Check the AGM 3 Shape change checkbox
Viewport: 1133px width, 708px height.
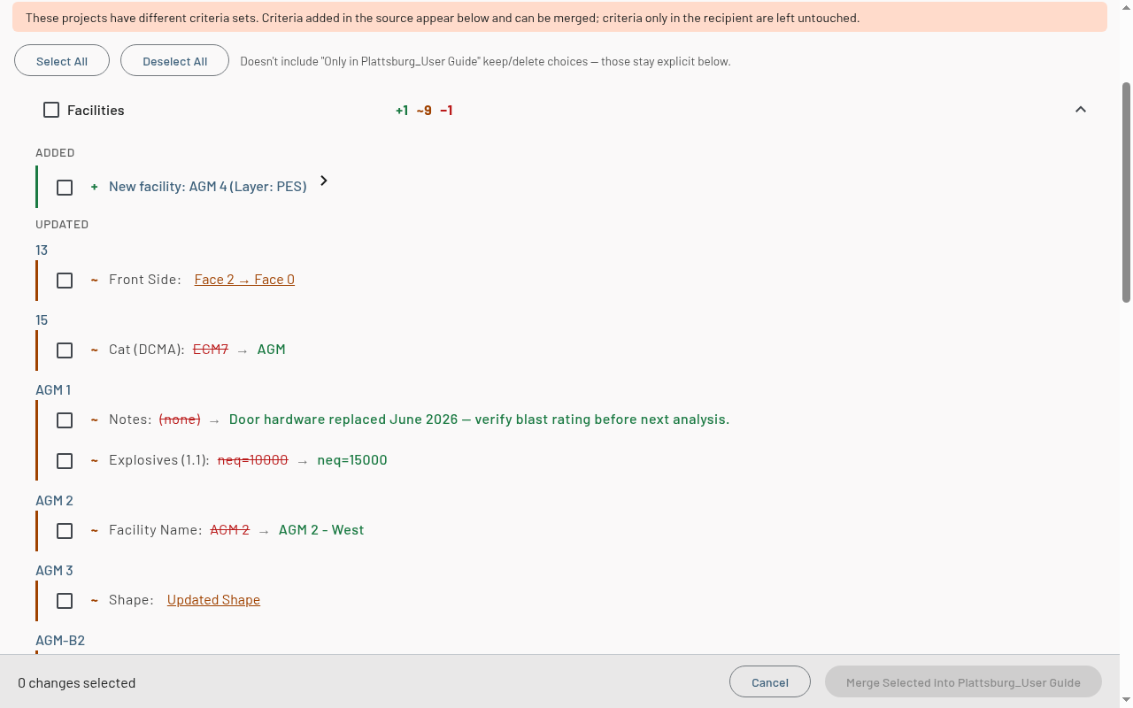(65, 601)
